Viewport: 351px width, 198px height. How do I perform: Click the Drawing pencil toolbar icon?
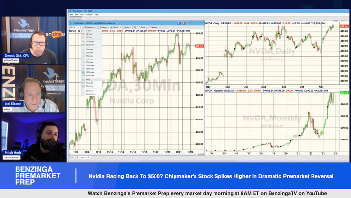coord(98,27)
